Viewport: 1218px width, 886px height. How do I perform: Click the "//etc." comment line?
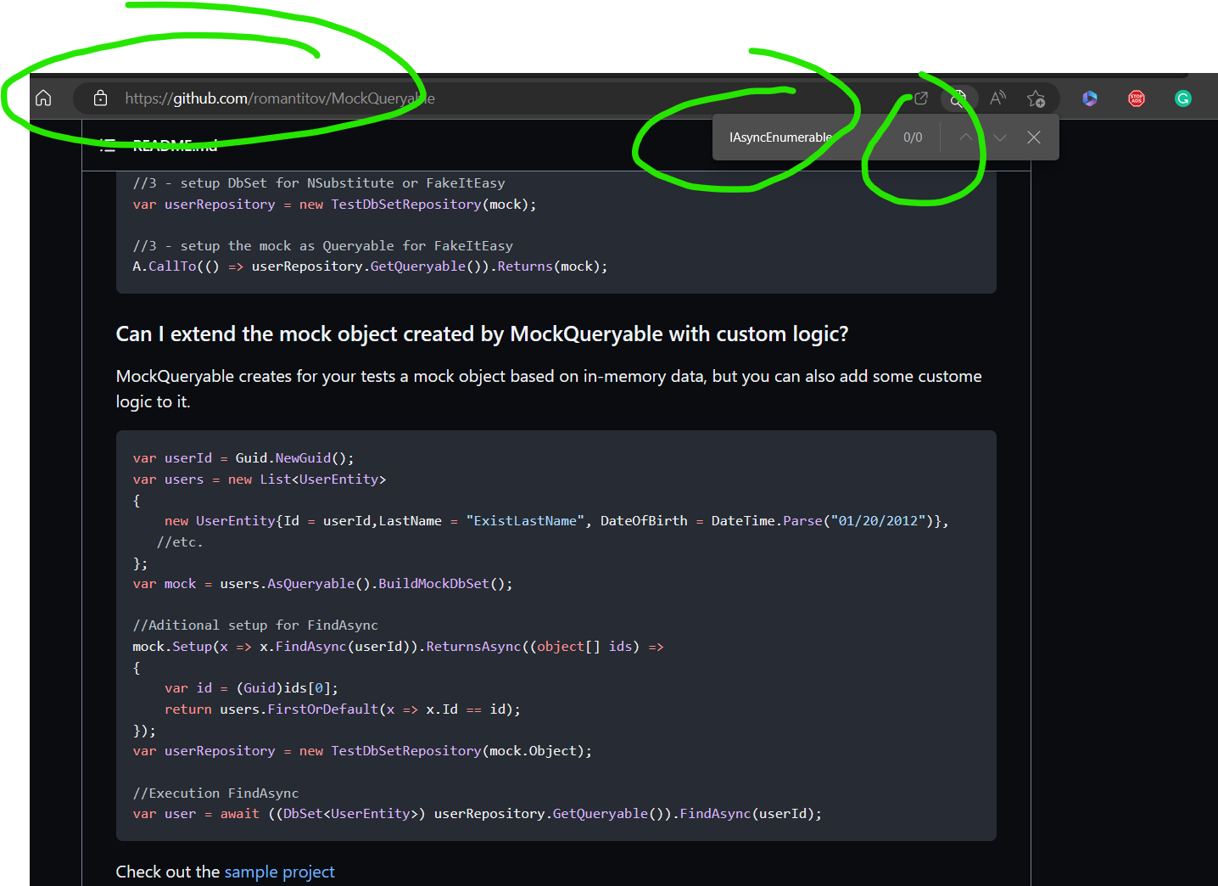click(x=180, y=542)
